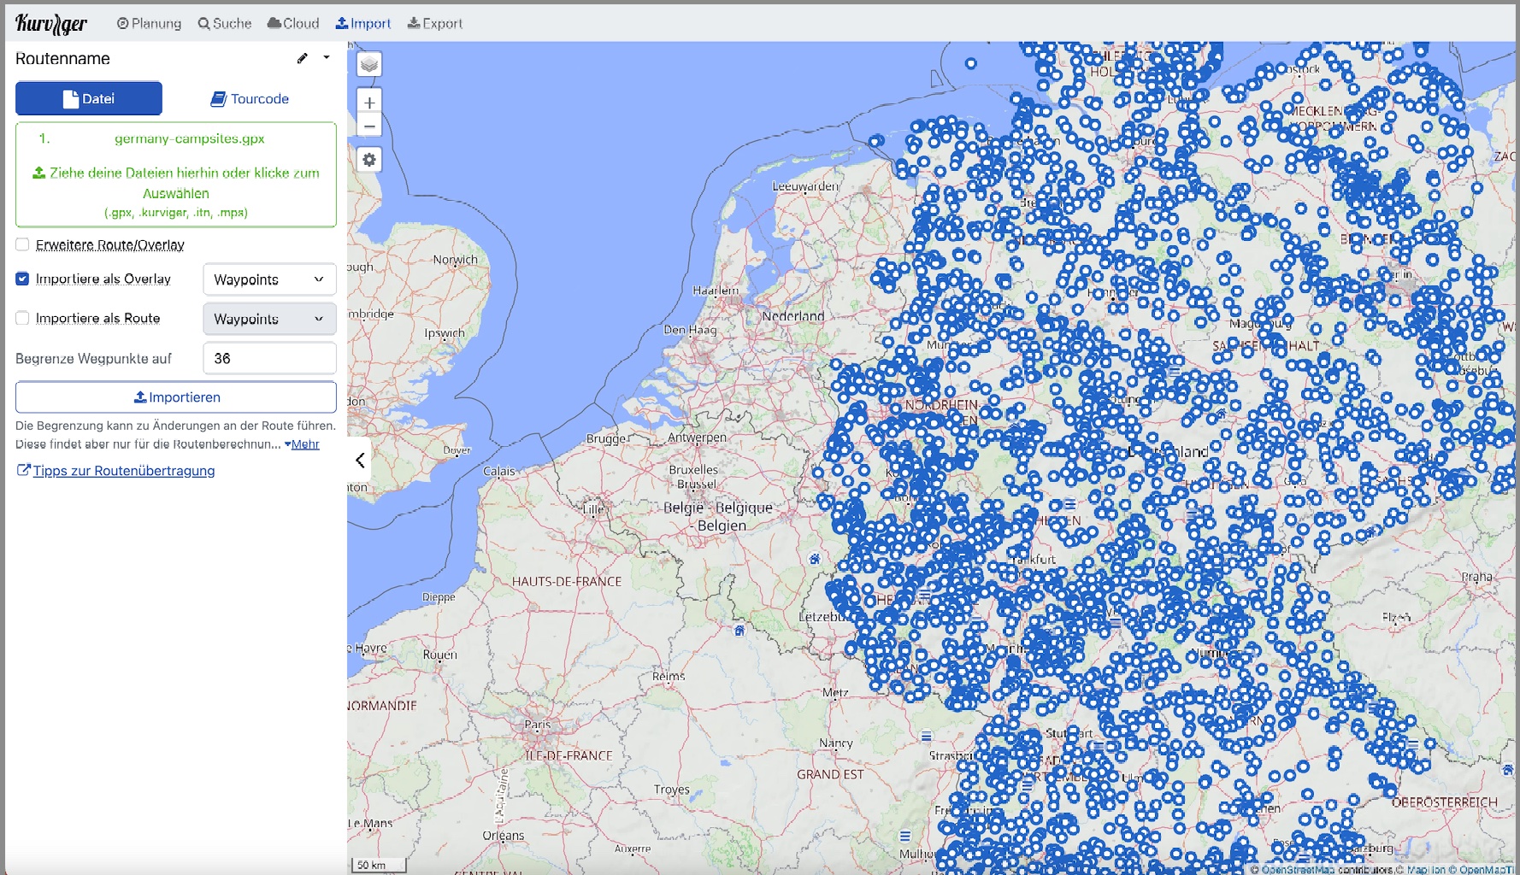Screen dimensions: 1520x875
Task: Switch to the Tourcode tab
Action: point(250,98)
